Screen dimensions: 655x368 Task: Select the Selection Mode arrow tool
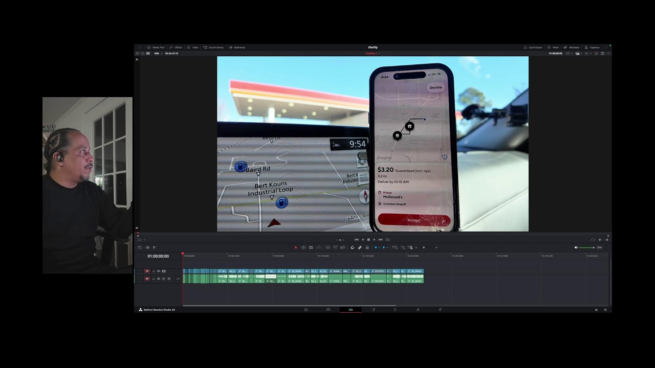pyautogui.click(x=296, y=247)
